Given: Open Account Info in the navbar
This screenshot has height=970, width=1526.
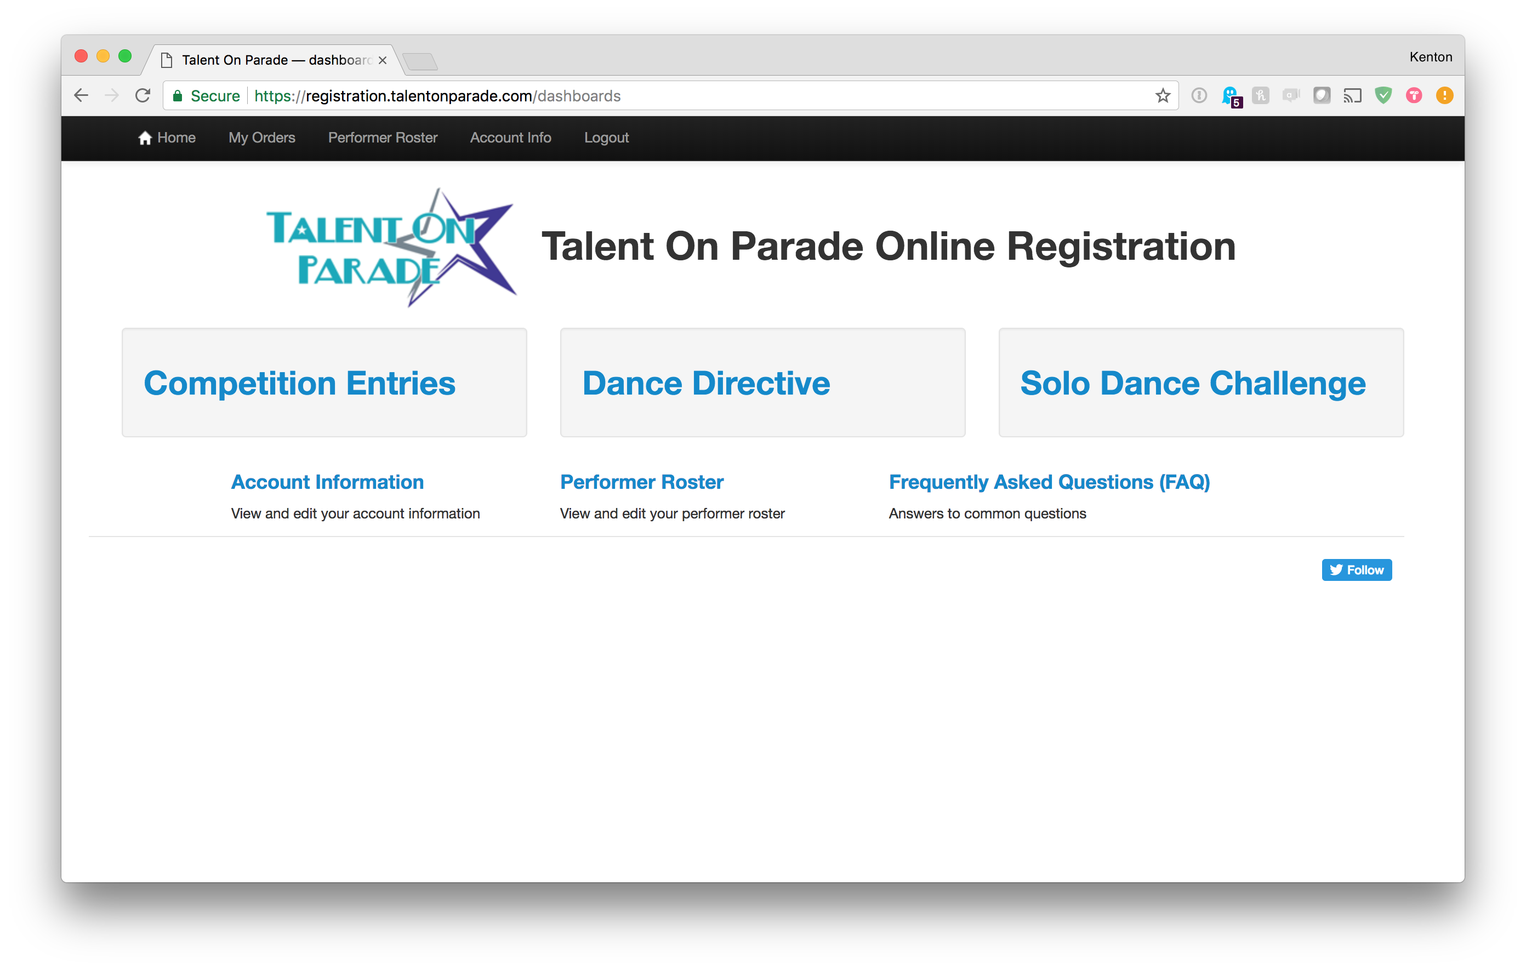Looking at the screenshot, I should 511,138.
